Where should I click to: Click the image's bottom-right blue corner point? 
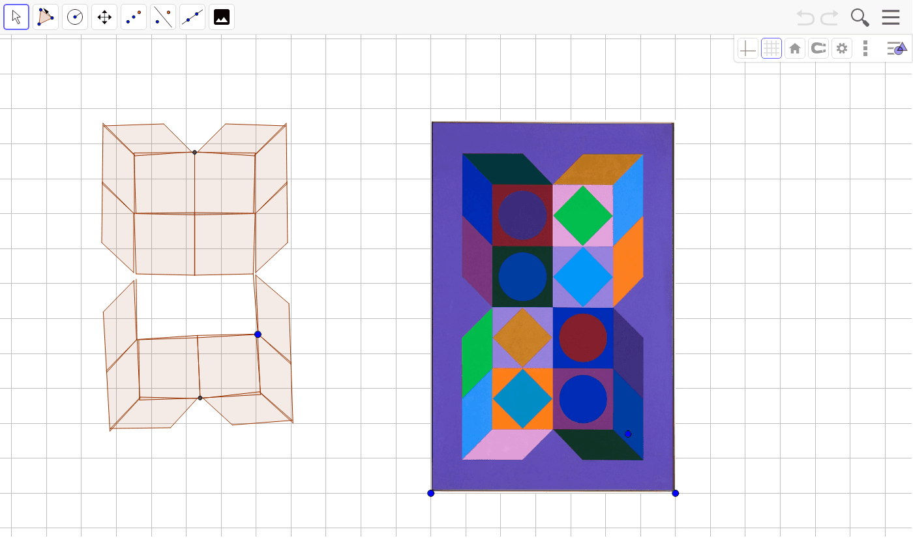[675, 493]
